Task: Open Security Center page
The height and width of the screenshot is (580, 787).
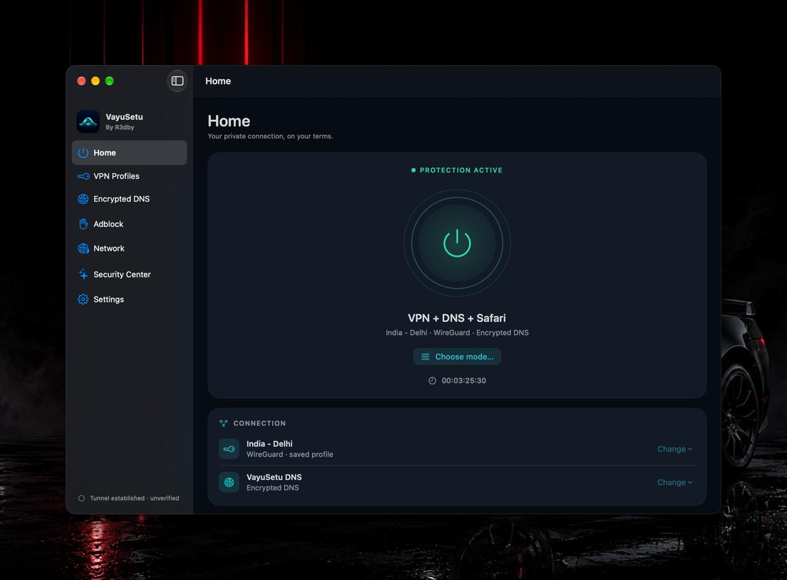Action: [x=129, y=275]
